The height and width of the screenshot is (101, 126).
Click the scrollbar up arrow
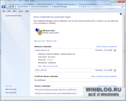(124, 14)
